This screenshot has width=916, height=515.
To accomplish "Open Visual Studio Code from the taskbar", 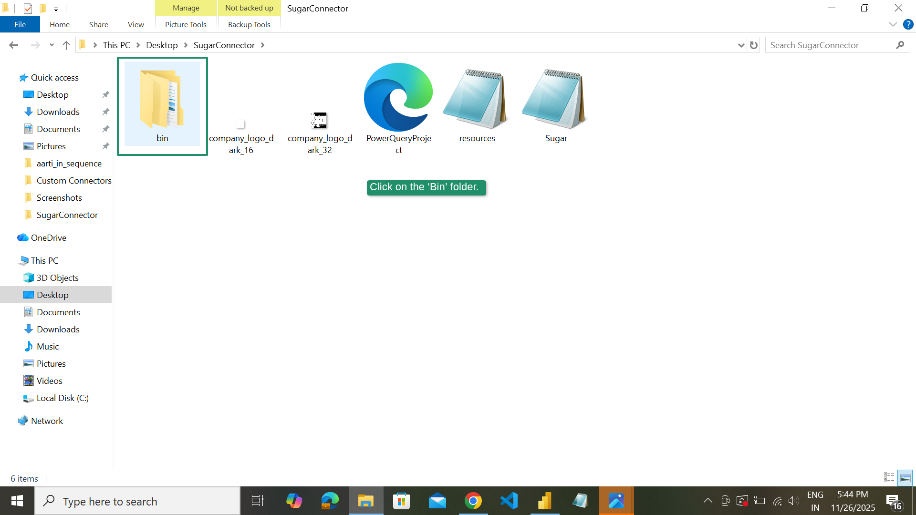I will coord(509,501).
